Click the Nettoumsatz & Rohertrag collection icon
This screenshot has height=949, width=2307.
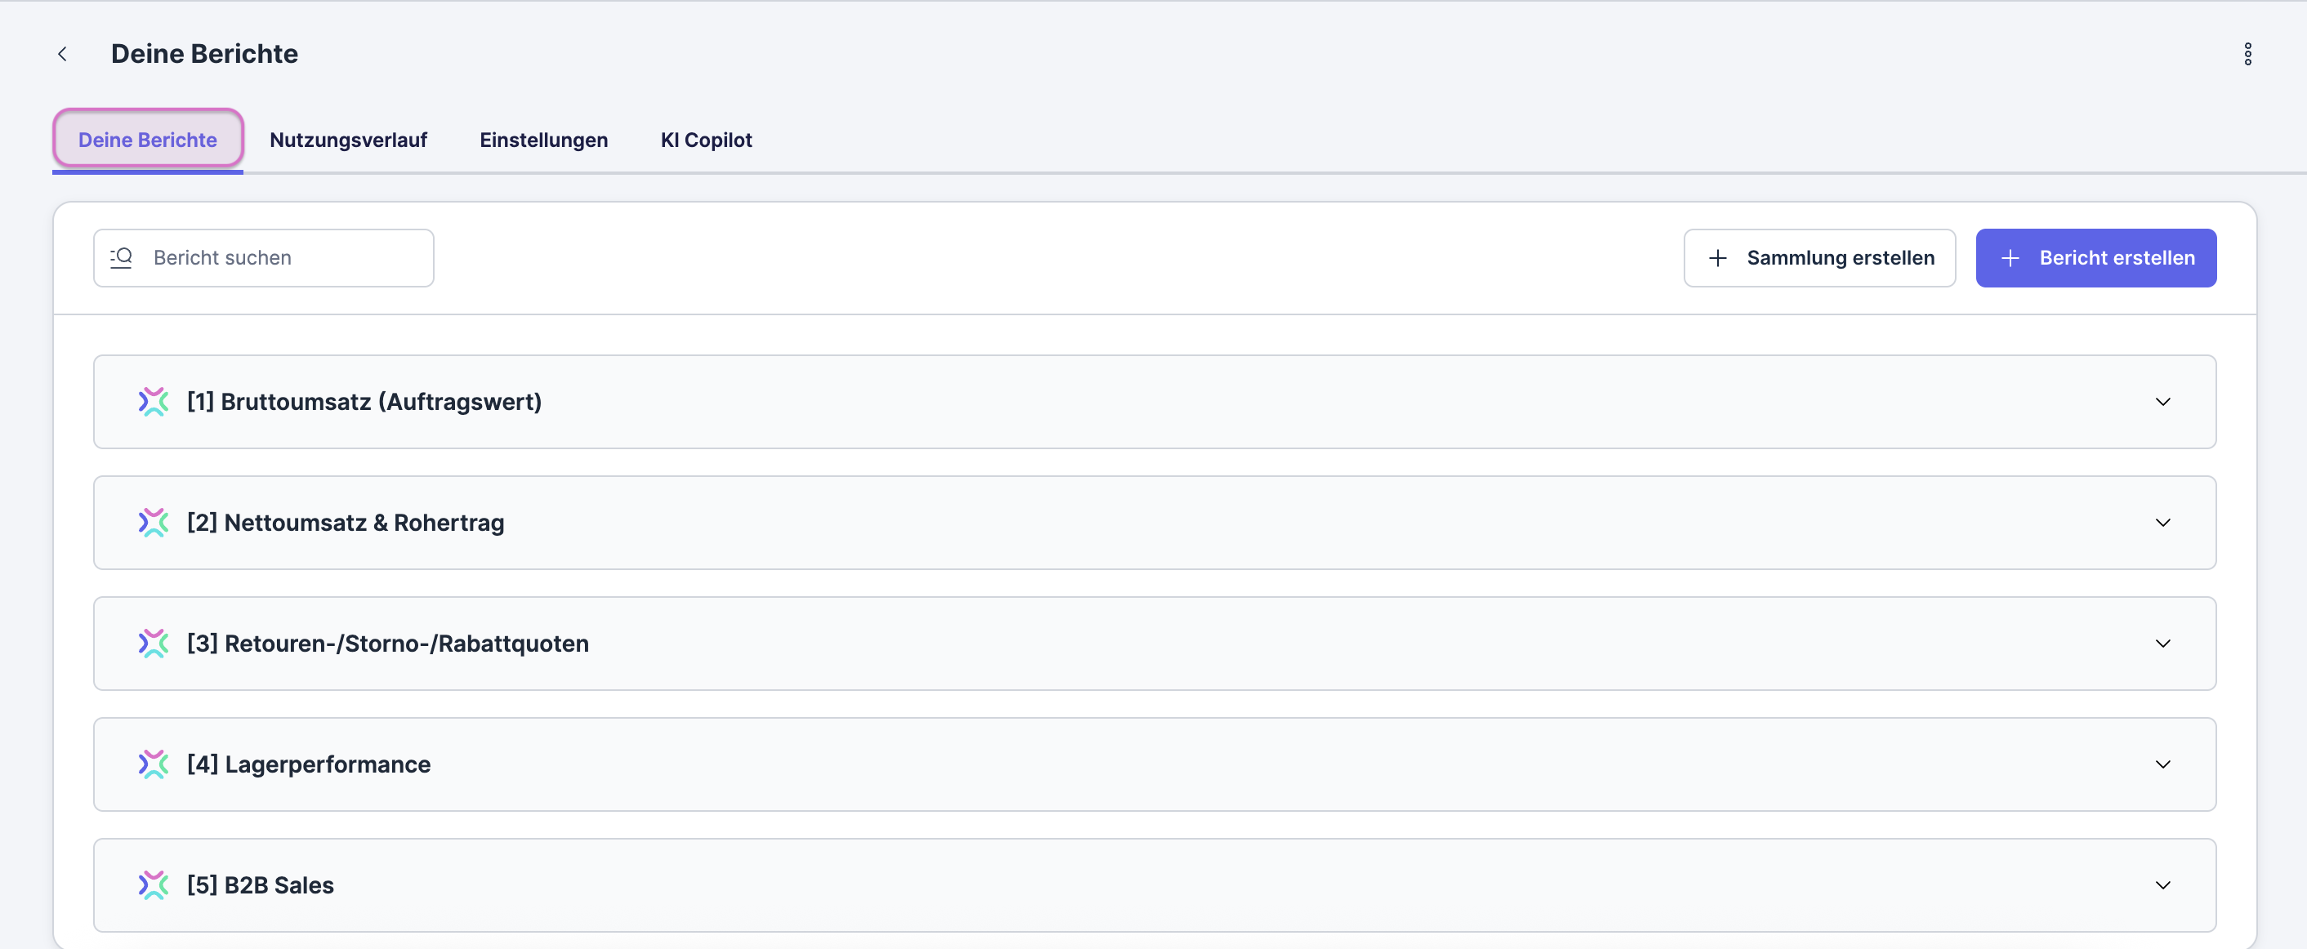pos(153,523)
